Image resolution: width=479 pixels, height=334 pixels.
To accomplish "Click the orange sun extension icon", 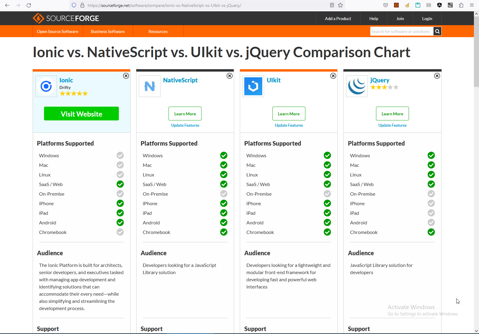I will click(396, 5).
